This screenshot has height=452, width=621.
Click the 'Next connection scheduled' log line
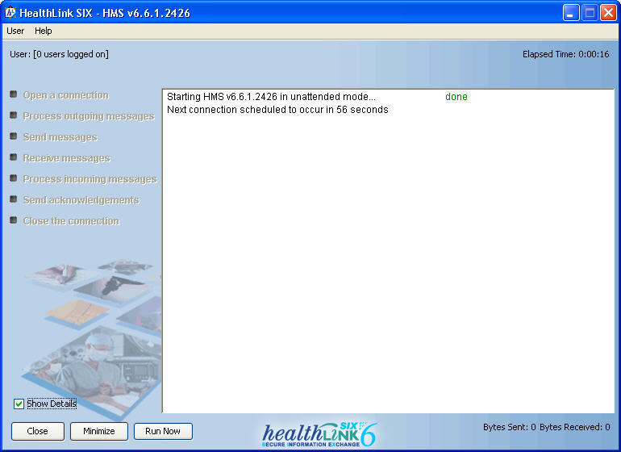pos(277,110)
